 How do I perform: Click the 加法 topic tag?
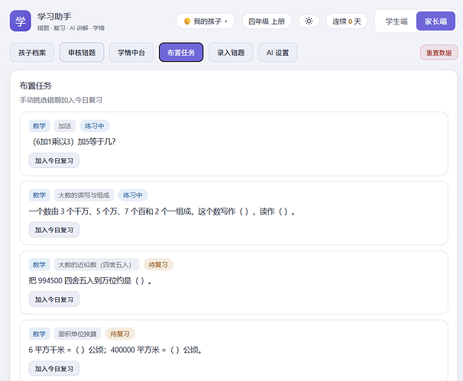click(x=65, y=126)
